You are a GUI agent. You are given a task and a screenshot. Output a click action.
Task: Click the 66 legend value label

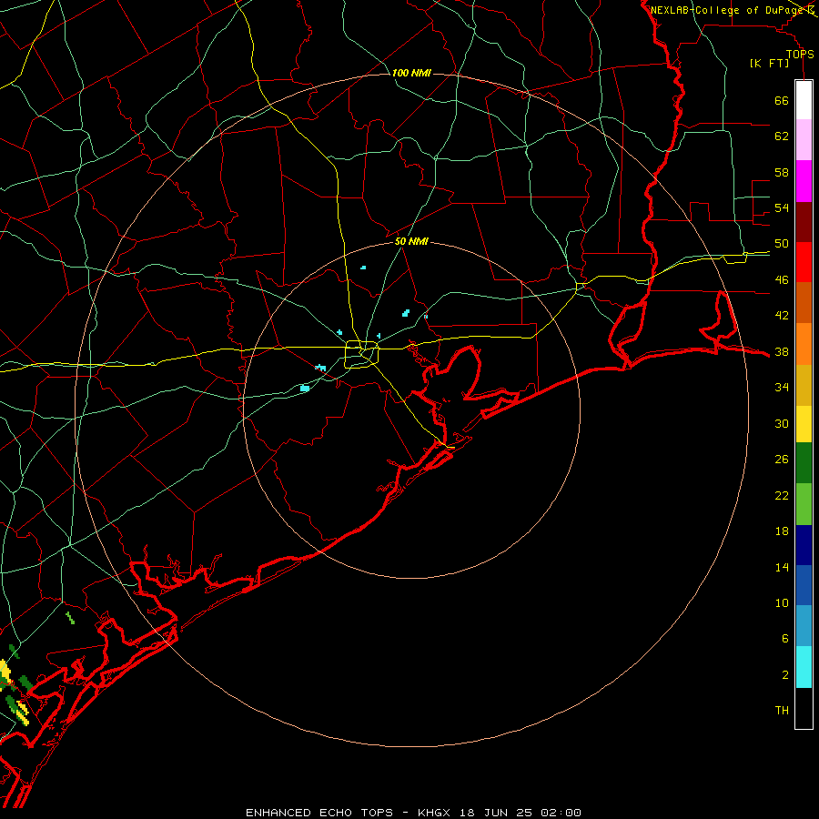(x=782, y=100)
